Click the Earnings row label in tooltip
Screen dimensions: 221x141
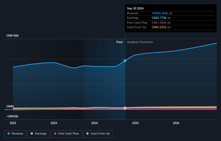pos(133,18)
